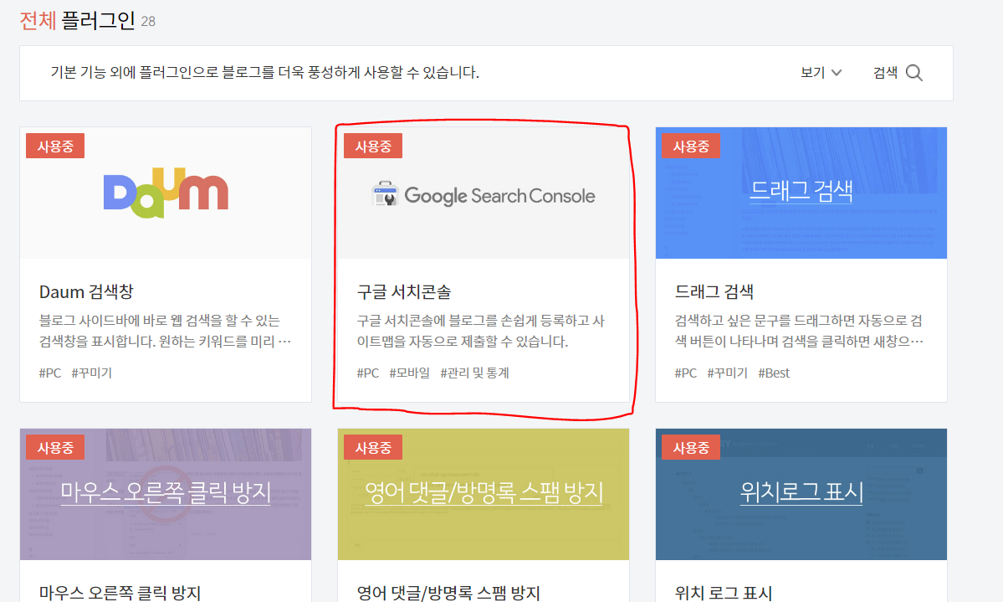The width and height of the screenshot is (1003, 602).
Task: Click the search magnifier icon
Action: 914,73
